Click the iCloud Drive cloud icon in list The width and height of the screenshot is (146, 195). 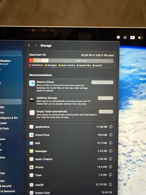tap(31, 135)
